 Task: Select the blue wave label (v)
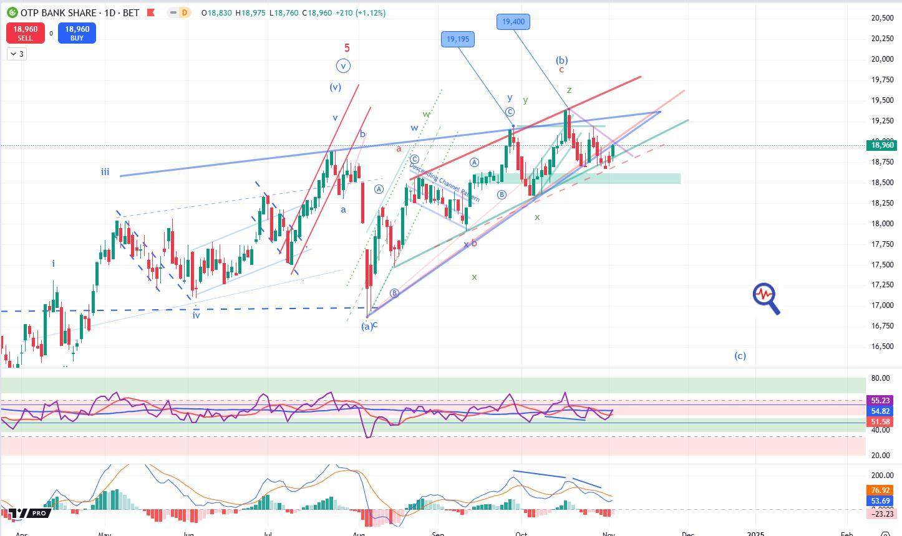336,87
